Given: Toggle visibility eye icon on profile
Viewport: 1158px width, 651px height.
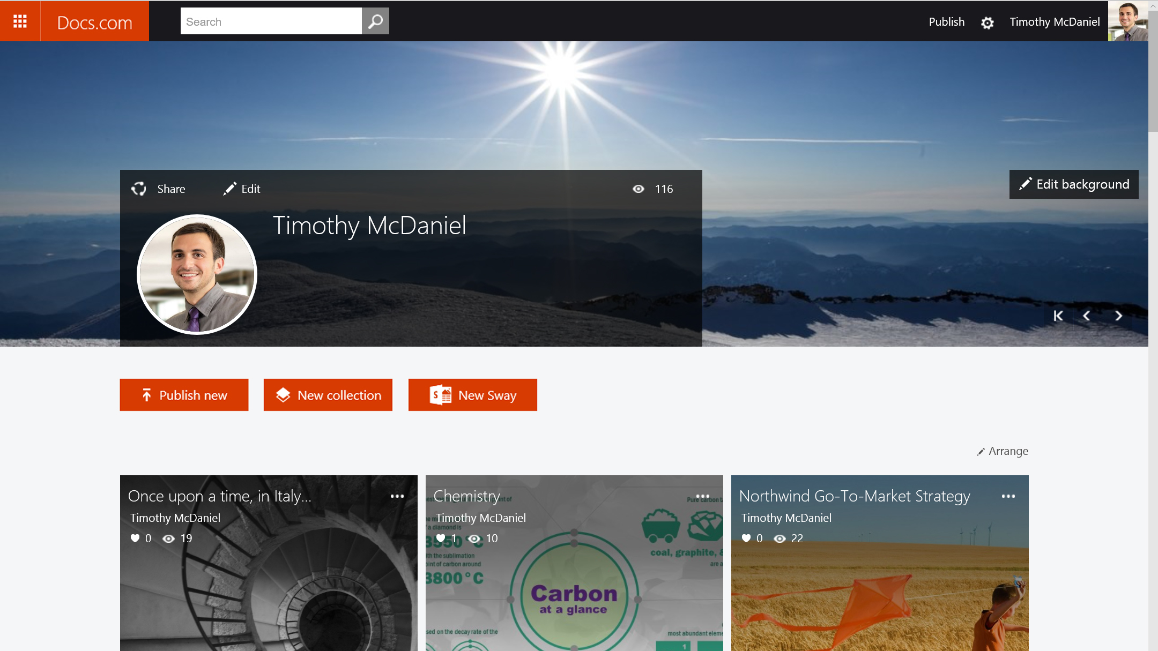Looking at the screenshot, I should (x=639, y=189).
